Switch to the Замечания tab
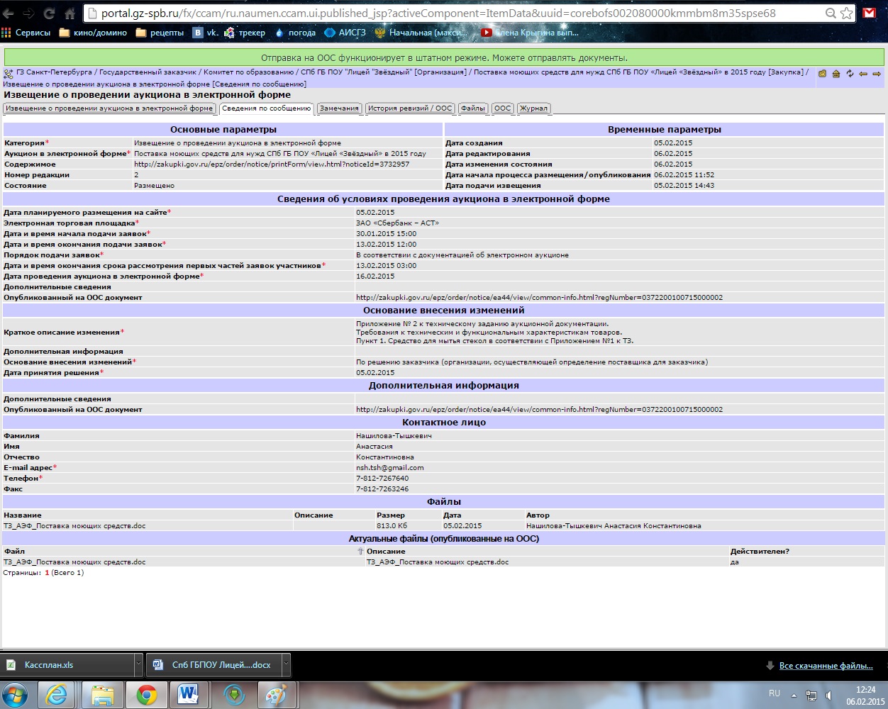 339,108
